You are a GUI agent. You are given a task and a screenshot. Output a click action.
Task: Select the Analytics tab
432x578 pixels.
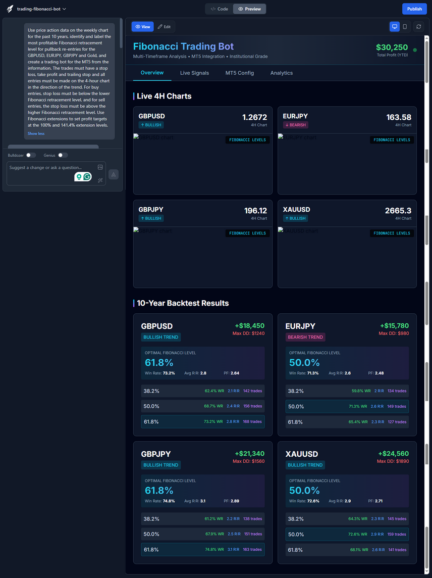click(281, 73)
